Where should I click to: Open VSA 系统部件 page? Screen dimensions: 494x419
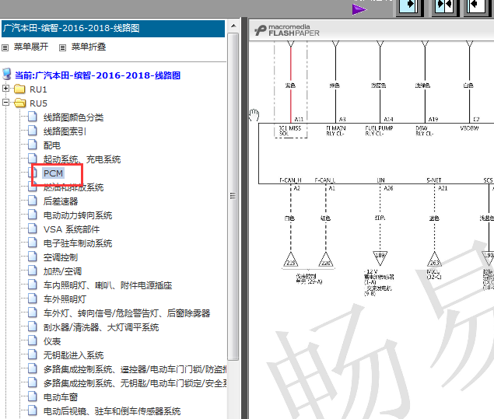(x=72, y=229)
